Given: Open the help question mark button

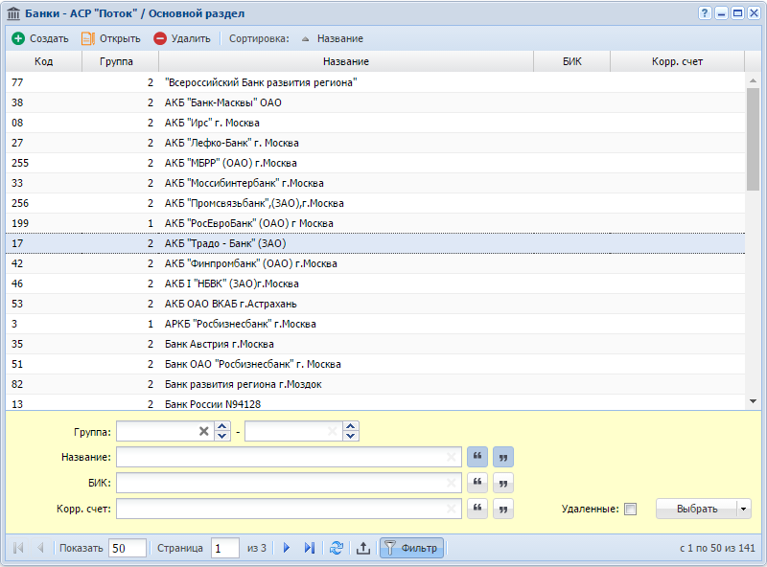Looking at the screenshot, I should 705,13.
